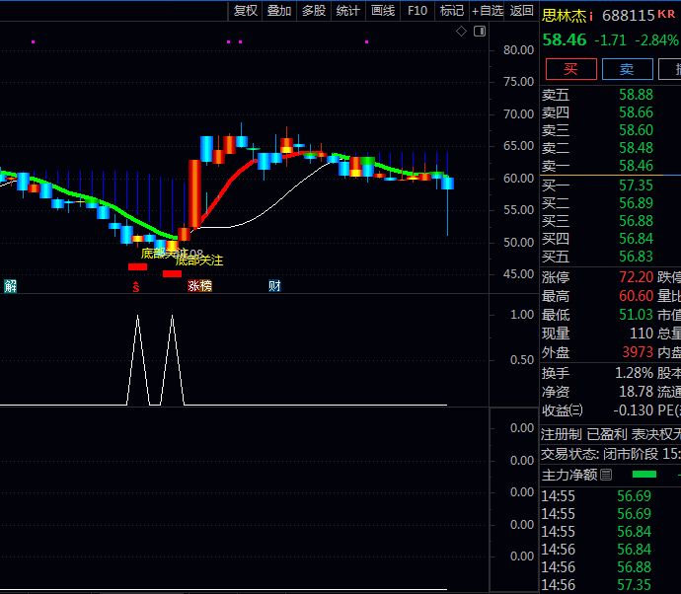Click the 卖五 price 58.88

pyautogui.click(x=636, y=95)
